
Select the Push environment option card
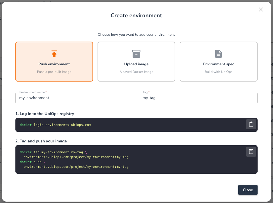click(54, 62)
